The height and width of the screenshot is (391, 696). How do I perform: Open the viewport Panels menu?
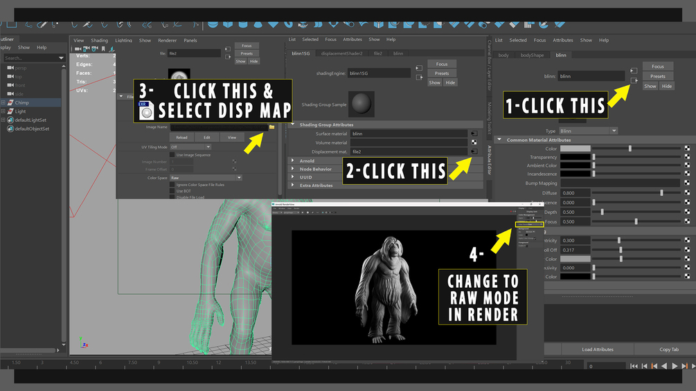tap(190, 40)
